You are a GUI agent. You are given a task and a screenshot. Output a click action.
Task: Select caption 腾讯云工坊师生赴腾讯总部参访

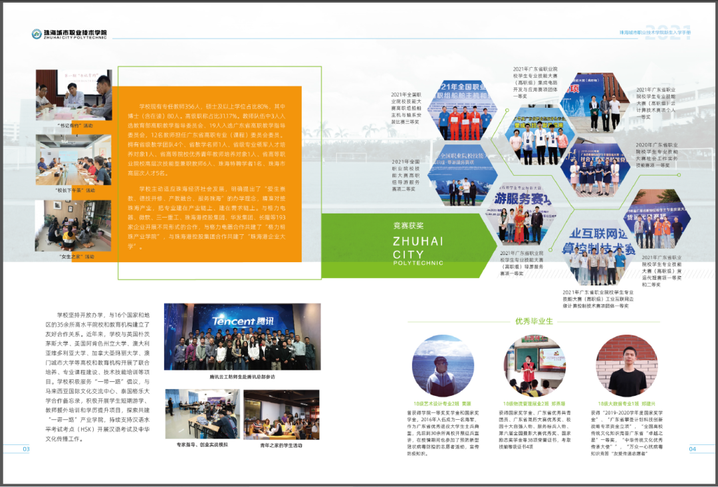point(242,377)
